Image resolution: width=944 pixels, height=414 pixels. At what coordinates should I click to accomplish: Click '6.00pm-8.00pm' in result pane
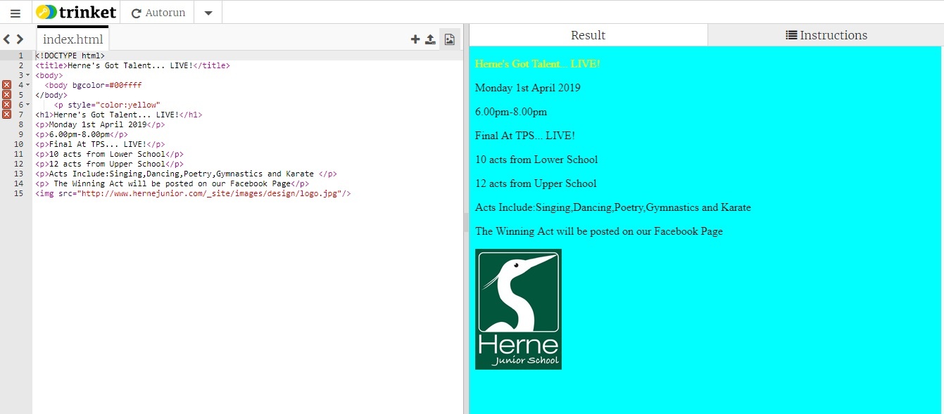[511, 112]
